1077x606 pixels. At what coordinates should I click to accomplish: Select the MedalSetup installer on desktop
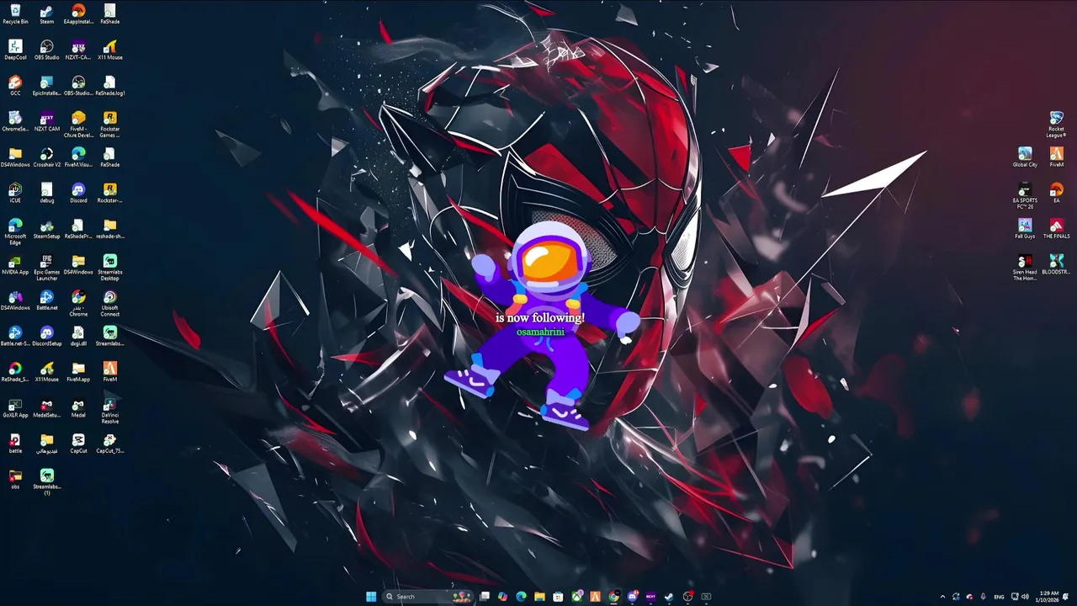pos(46,407)
